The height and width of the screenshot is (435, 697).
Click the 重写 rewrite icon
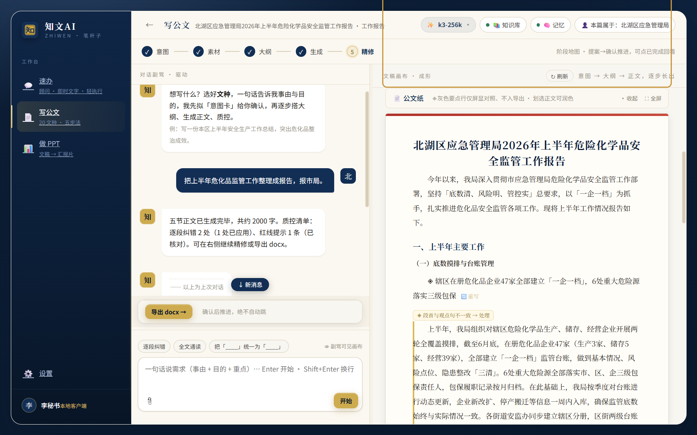(464, 297)
